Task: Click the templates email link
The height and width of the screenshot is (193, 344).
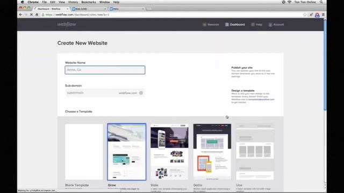Action: click(261, 99)
